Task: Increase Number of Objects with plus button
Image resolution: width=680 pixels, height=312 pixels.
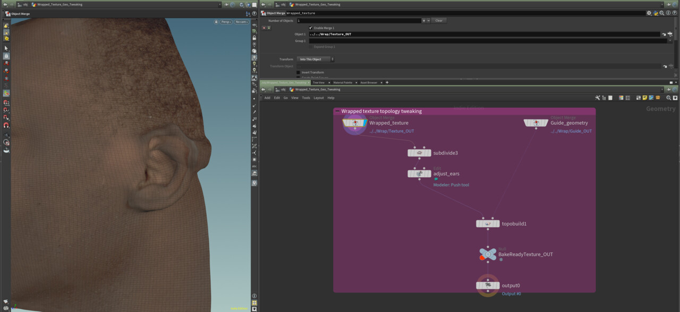Action: tap(423, 21)
